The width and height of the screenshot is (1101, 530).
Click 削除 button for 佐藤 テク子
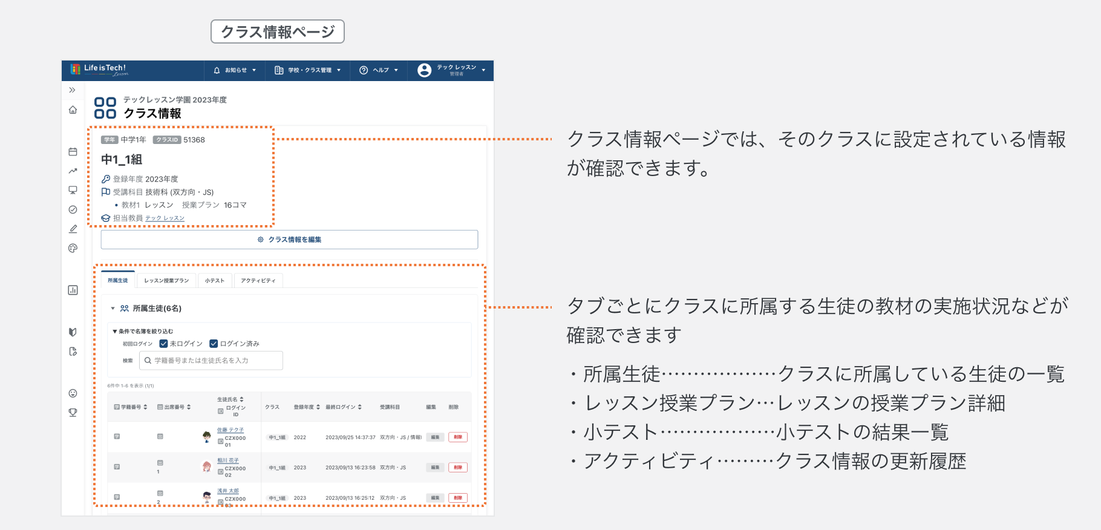click(x=458, y=437)
